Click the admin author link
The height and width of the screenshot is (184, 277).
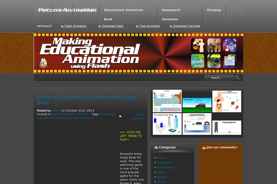click(56, 110)
